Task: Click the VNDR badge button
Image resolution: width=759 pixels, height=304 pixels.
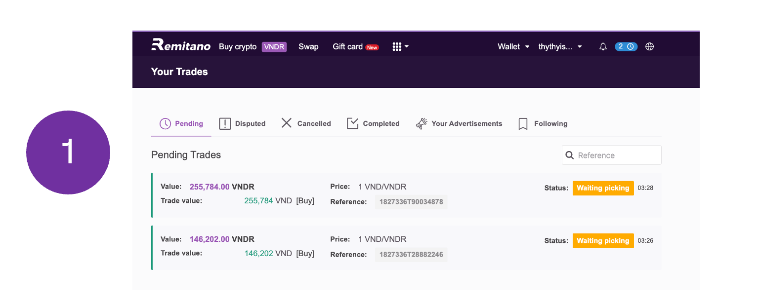Action: (x=274, y=47)
